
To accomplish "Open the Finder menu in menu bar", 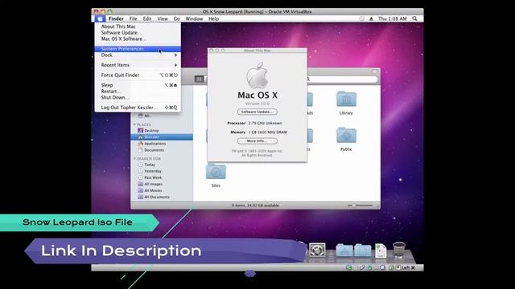I will (116, 18).
